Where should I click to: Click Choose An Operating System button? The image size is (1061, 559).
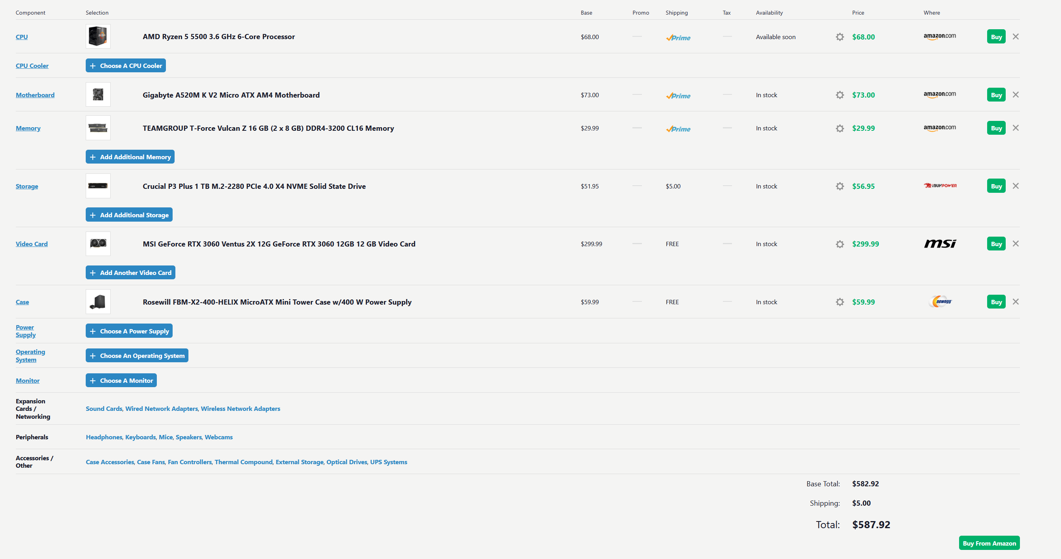137,356
